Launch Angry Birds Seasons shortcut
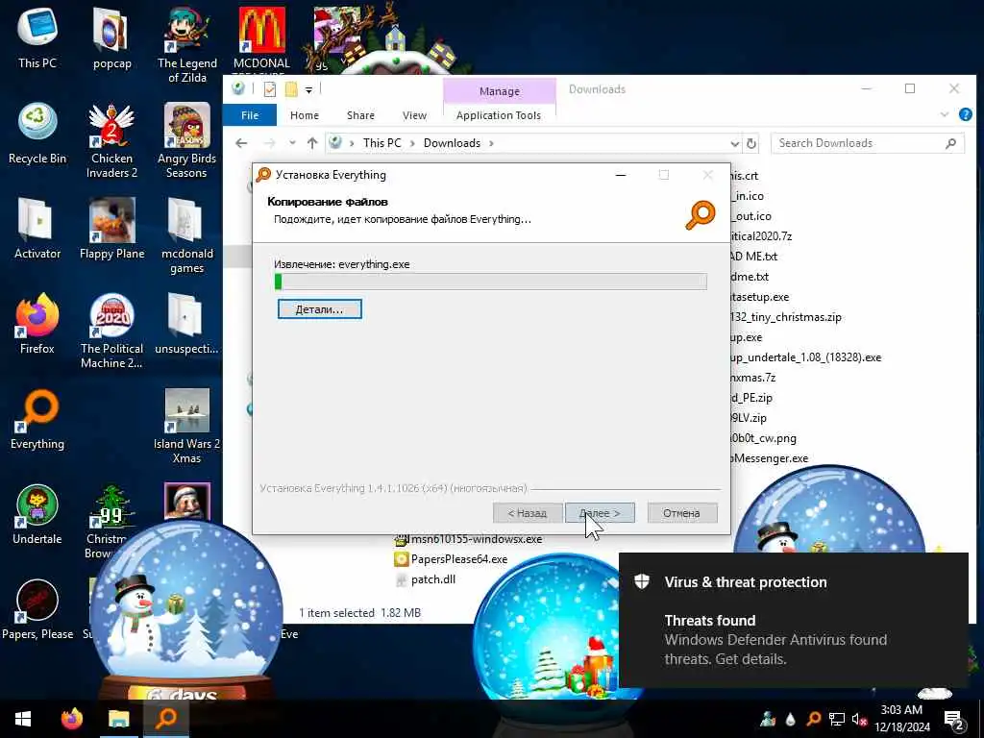Viewport: 984px width, 738px height. 187,140
